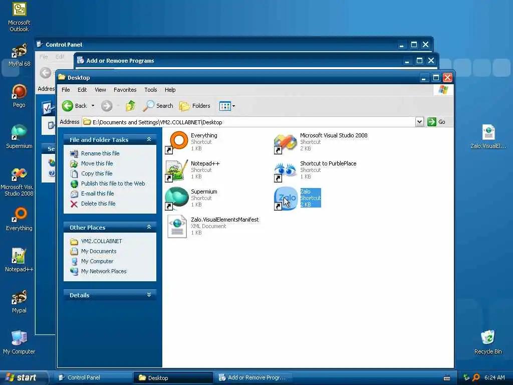The height and width of the screenshot is (385, 513).
Task: Select the Mypal desktop icon
Action: pyautogui.click(x=19, y=301)
